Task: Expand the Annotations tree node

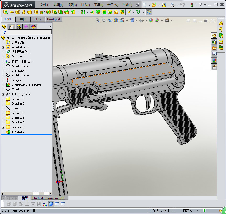Action: 3,47
